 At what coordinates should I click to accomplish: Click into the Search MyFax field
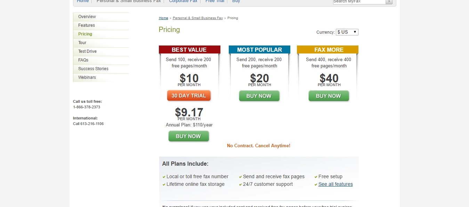point(359,2)
